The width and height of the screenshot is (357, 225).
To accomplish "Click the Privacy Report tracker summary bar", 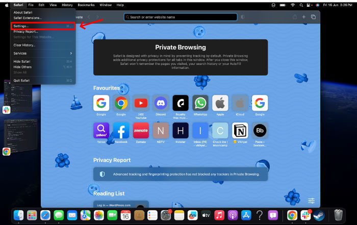I will point(181,174).
